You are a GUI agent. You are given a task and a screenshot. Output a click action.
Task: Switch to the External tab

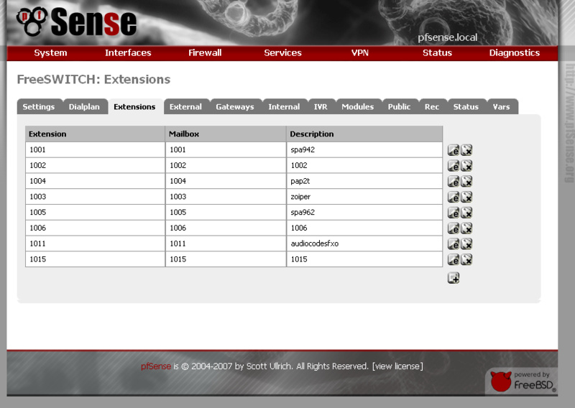[186, 107]
